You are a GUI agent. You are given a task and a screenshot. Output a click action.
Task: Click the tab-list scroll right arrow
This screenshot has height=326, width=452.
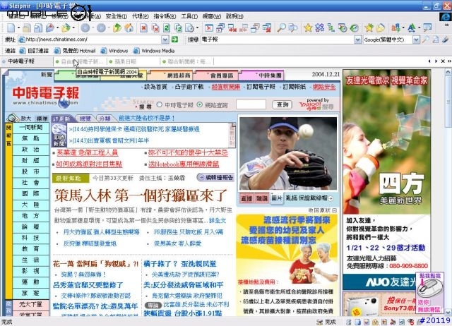coord(436,61)
